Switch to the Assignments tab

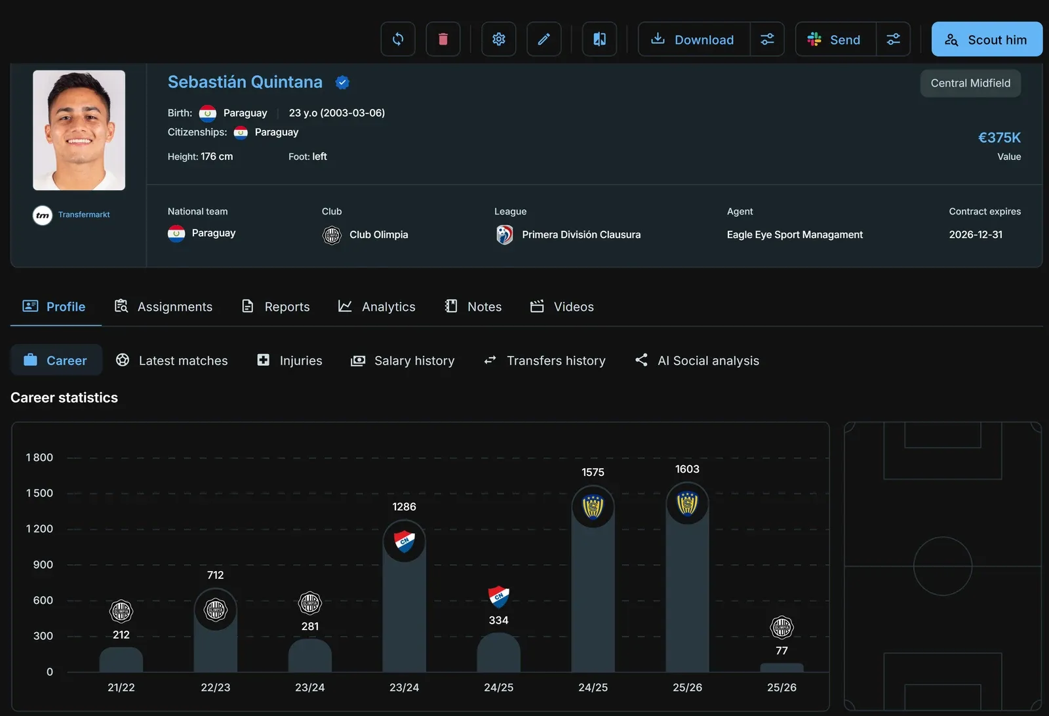coord(164,307)
